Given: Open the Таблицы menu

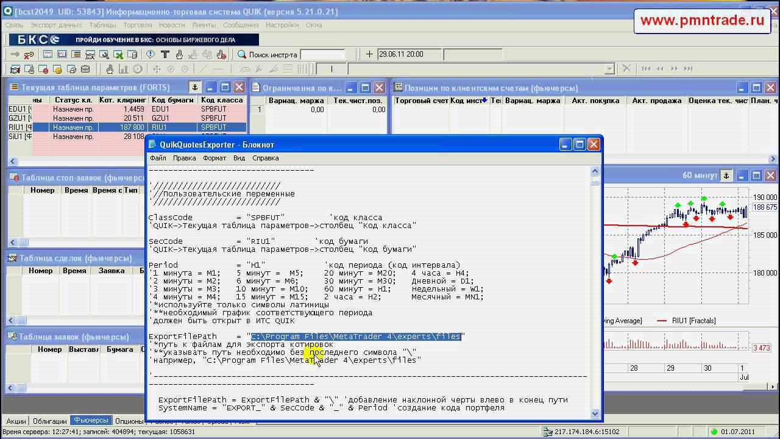Looking at the screenshot, I should (102, 25).
